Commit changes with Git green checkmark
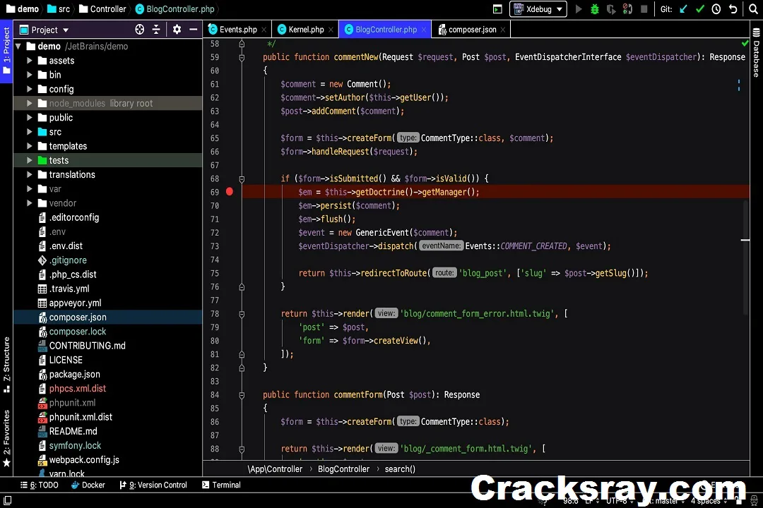 699,8
